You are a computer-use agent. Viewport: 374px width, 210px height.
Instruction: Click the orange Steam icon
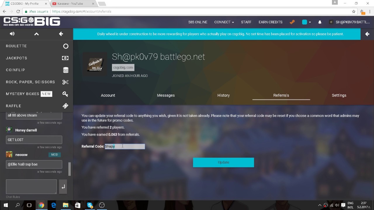coord(292,22)
